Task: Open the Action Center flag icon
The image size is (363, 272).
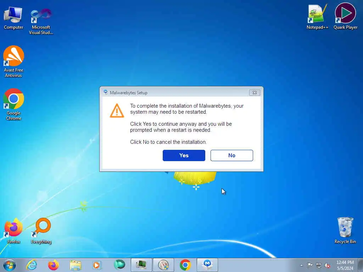Action: tap(310, 265)
